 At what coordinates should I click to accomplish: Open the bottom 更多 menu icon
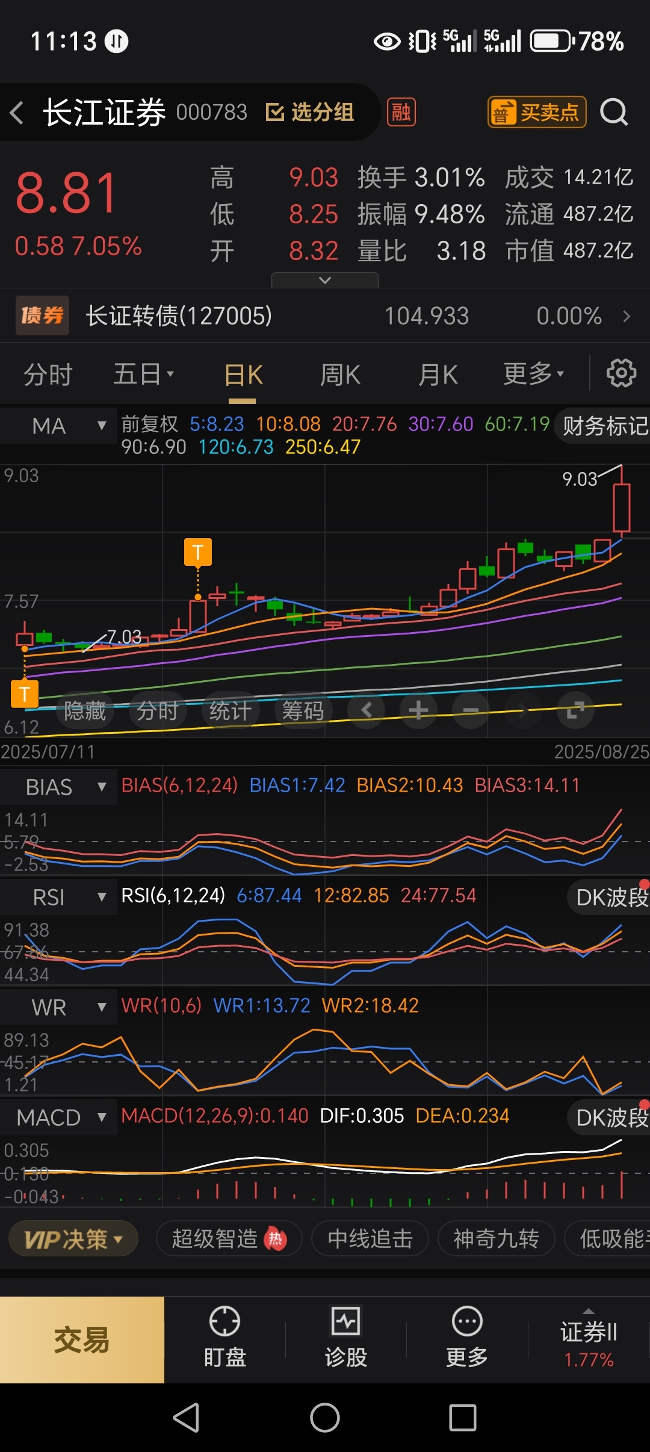coord(467,1337)
